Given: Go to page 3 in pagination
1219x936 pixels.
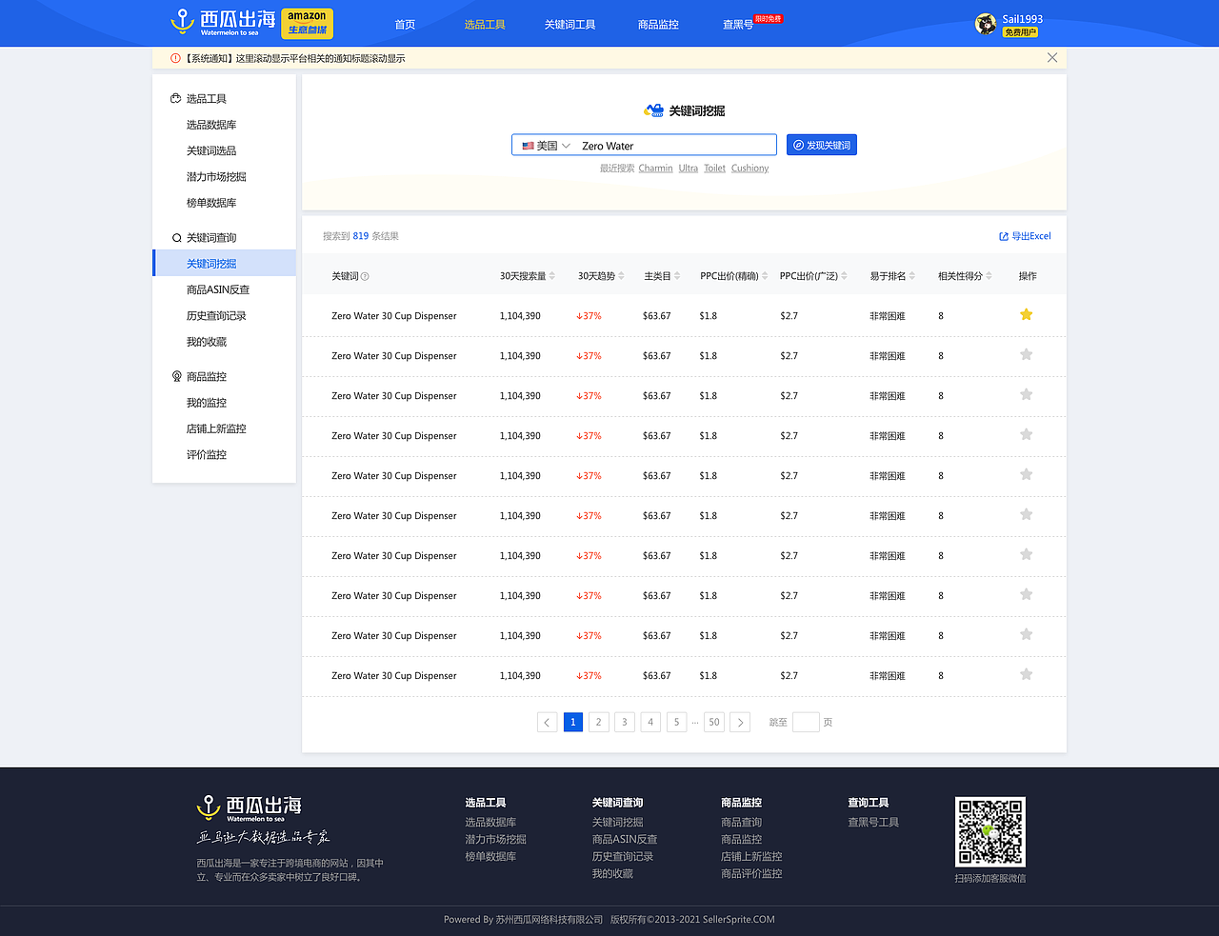Looking at the screenshot, I should [625, 722].
